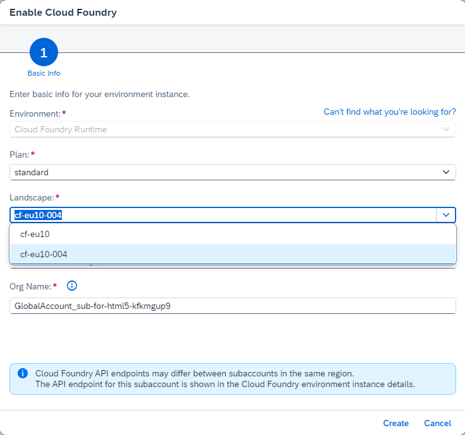The width and height of the screenshot is (465, 435).
Task: Click the Org Name input field
Action: click(233, 306)
